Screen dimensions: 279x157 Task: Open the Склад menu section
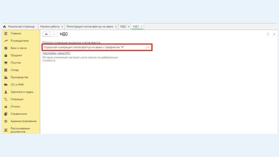pyautogui.click(x=14, y=70)
